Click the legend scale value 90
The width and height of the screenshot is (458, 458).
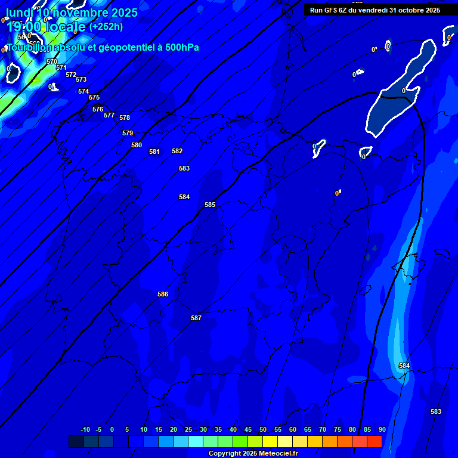click(x=382, y=430)
